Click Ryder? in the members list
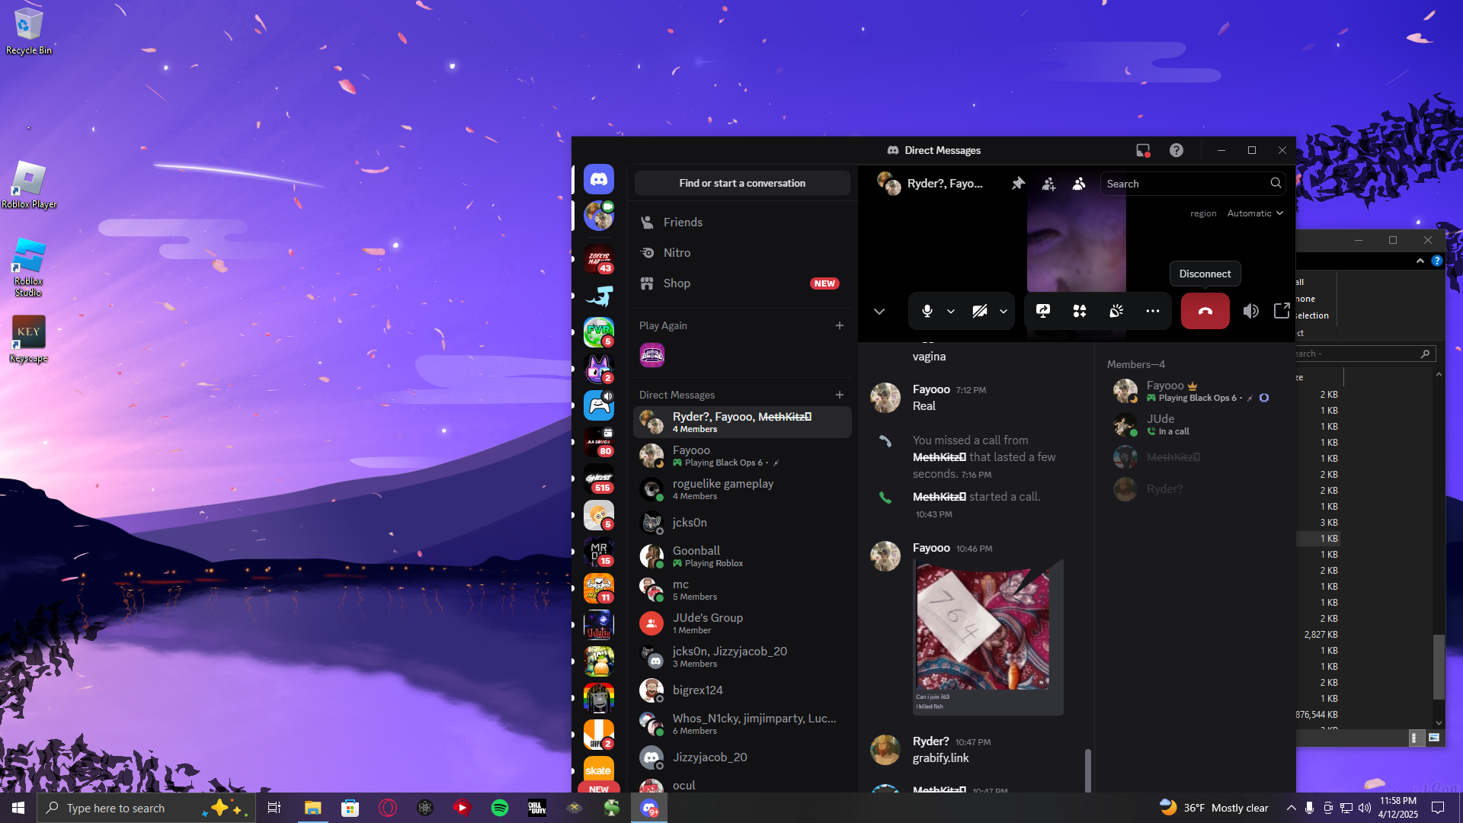The height and width of the screenshot is (823, 1463). click(x=1192, y=489)
